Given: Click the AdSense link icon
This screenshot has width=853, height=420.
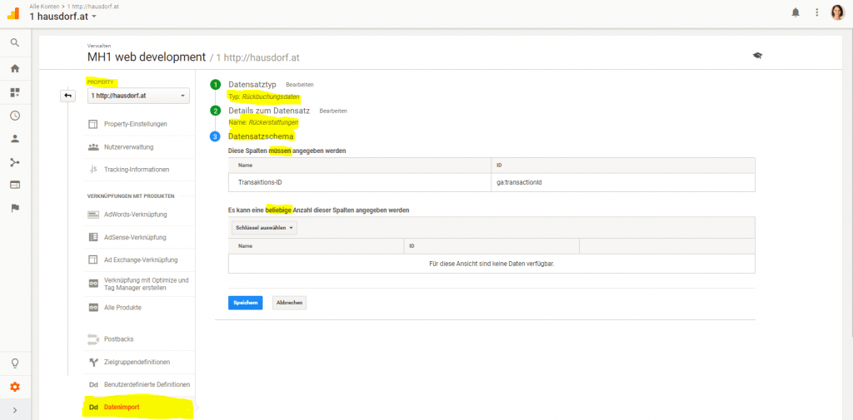Looking at the screenshot, I should (x=93, y=237).
